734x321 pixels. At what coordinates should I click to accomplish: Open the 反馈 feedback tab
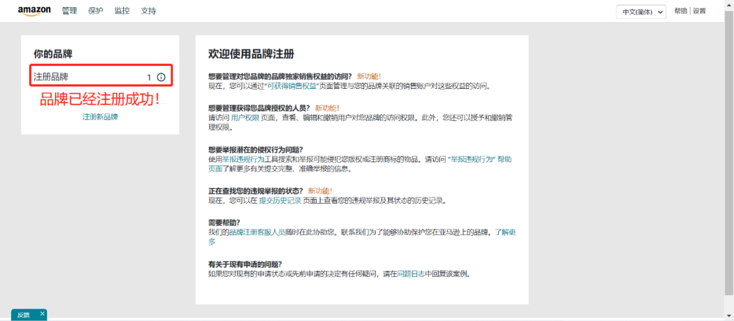pos(23,315)
